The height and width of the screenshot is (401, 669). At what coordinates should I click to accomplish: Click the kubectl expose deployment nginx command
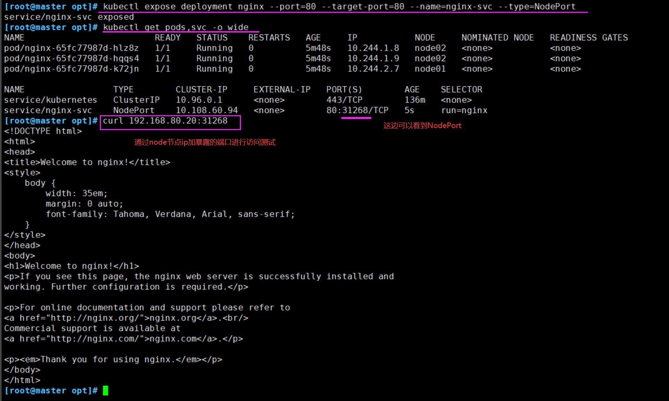point(339,7)
